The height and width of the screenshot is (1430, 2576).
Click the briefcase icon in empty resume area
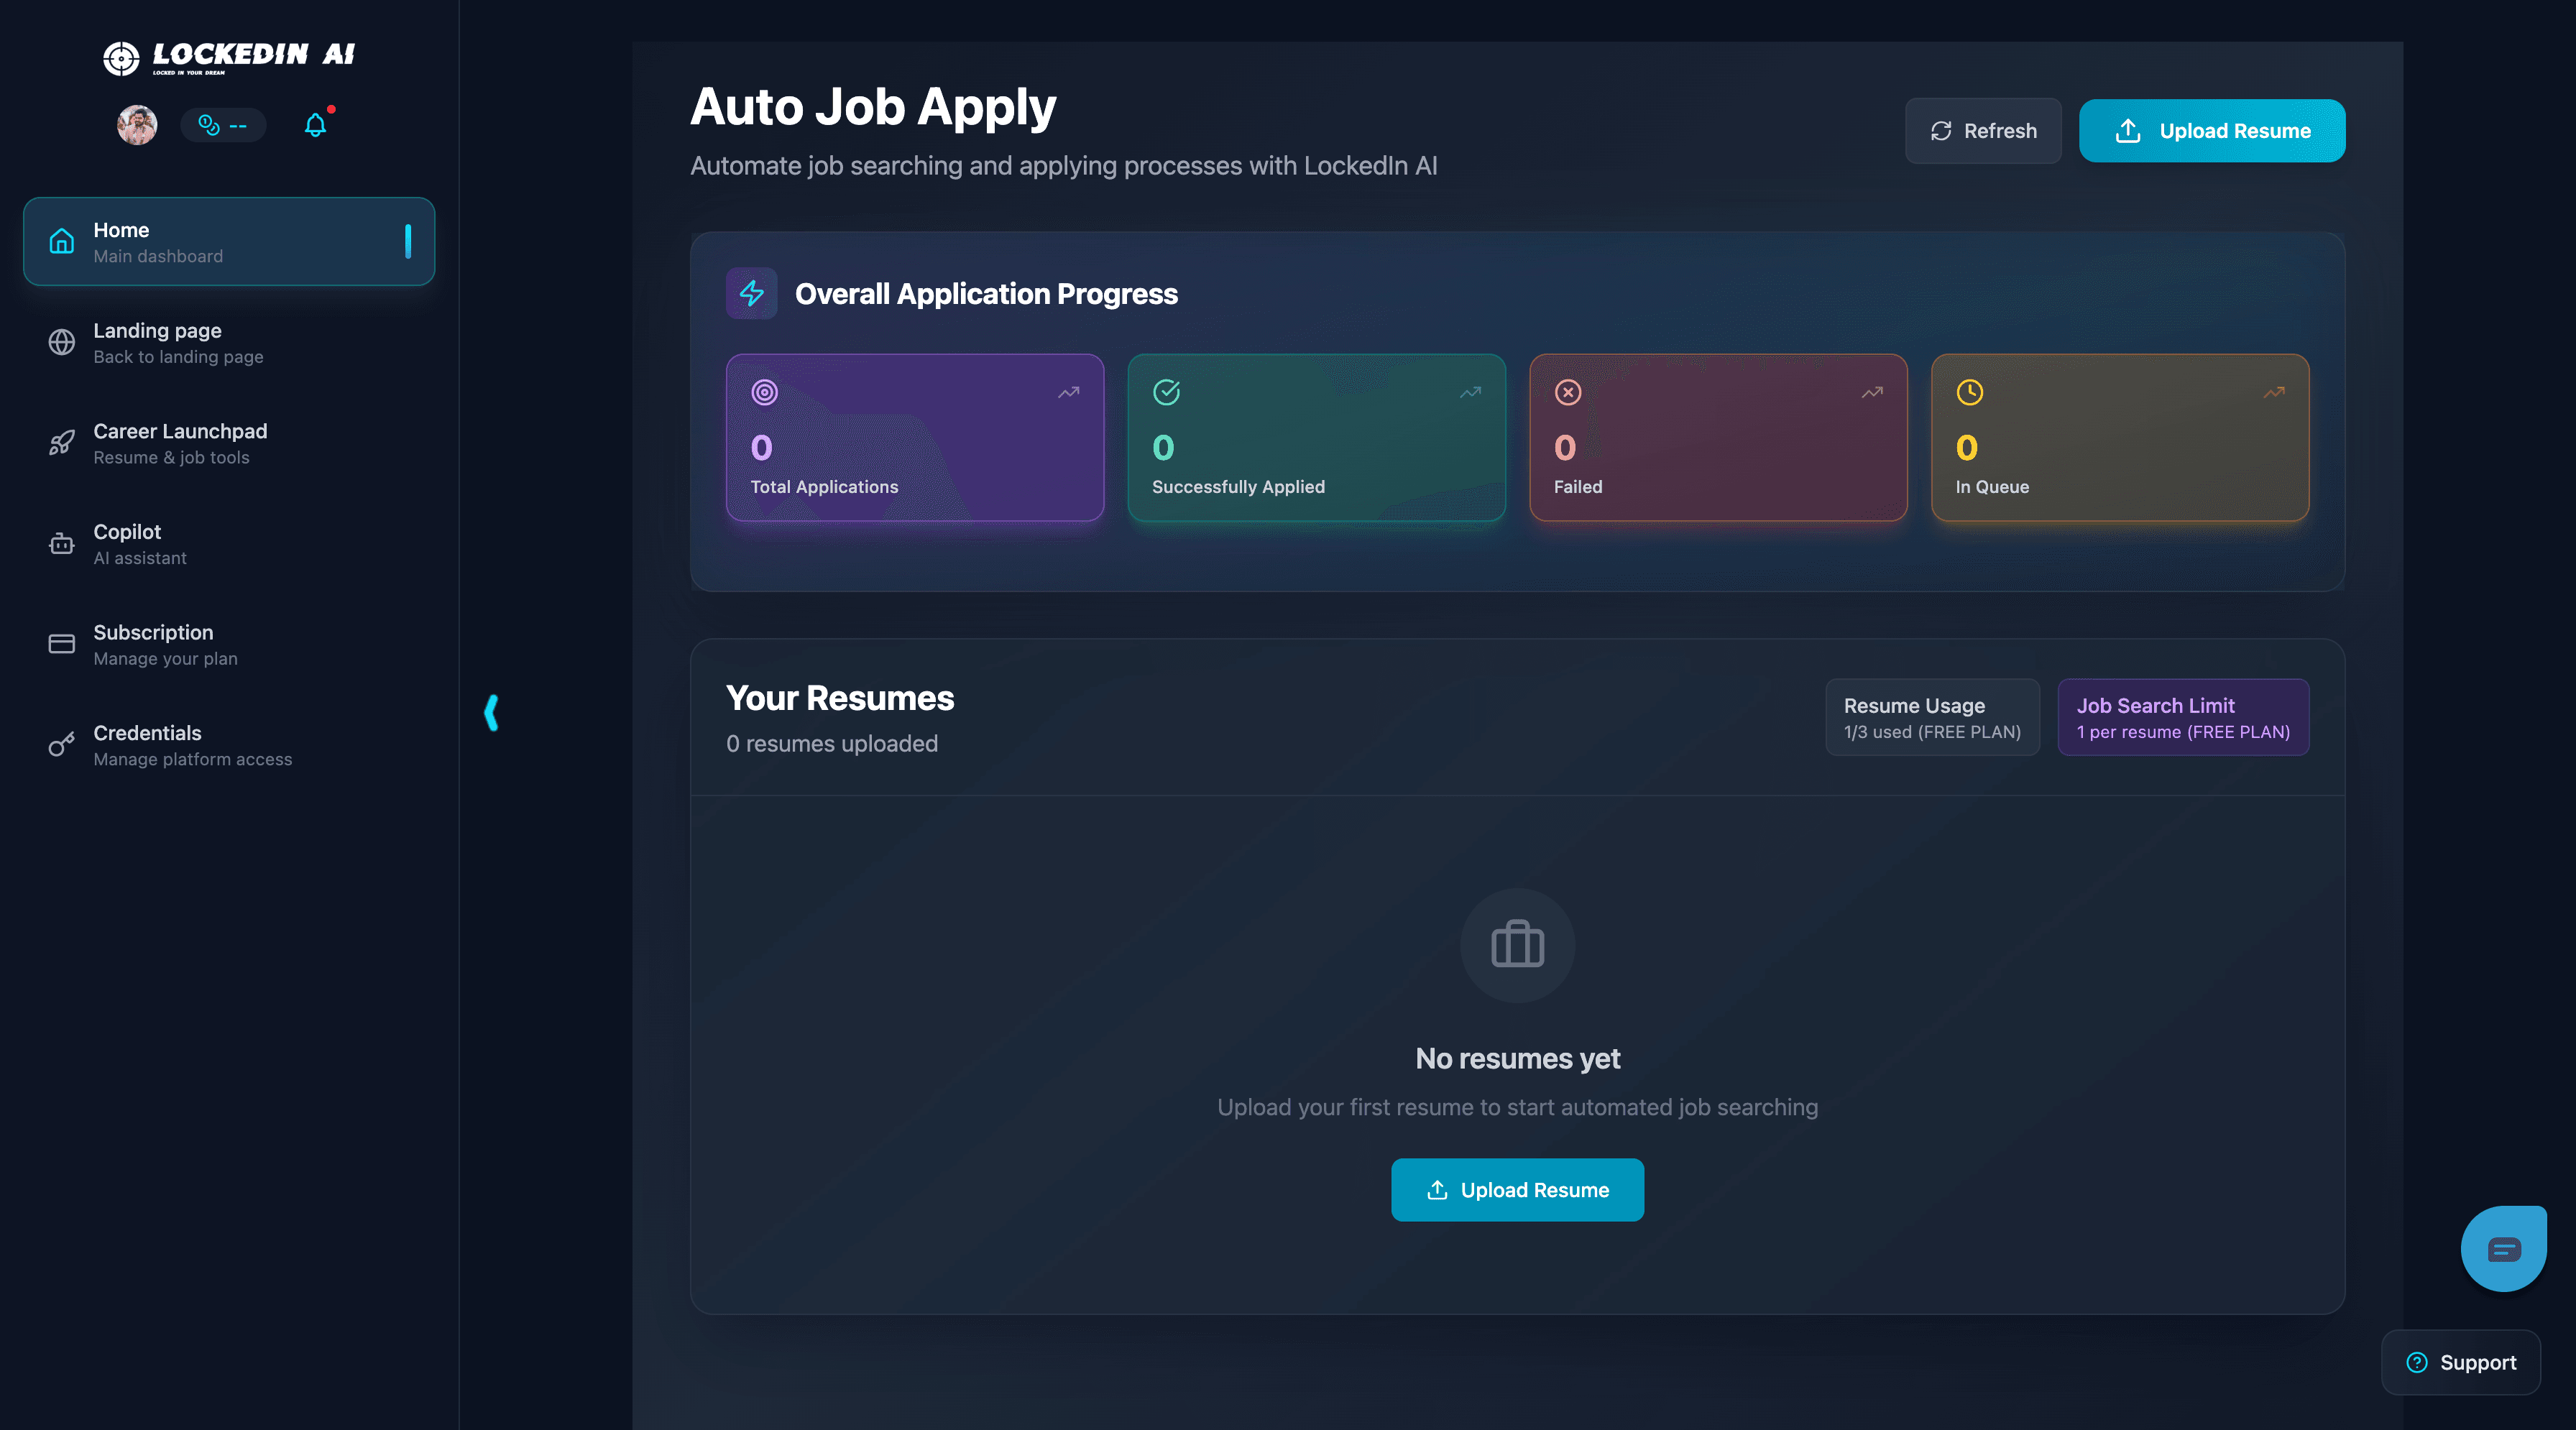click(x=1516, y=945)
